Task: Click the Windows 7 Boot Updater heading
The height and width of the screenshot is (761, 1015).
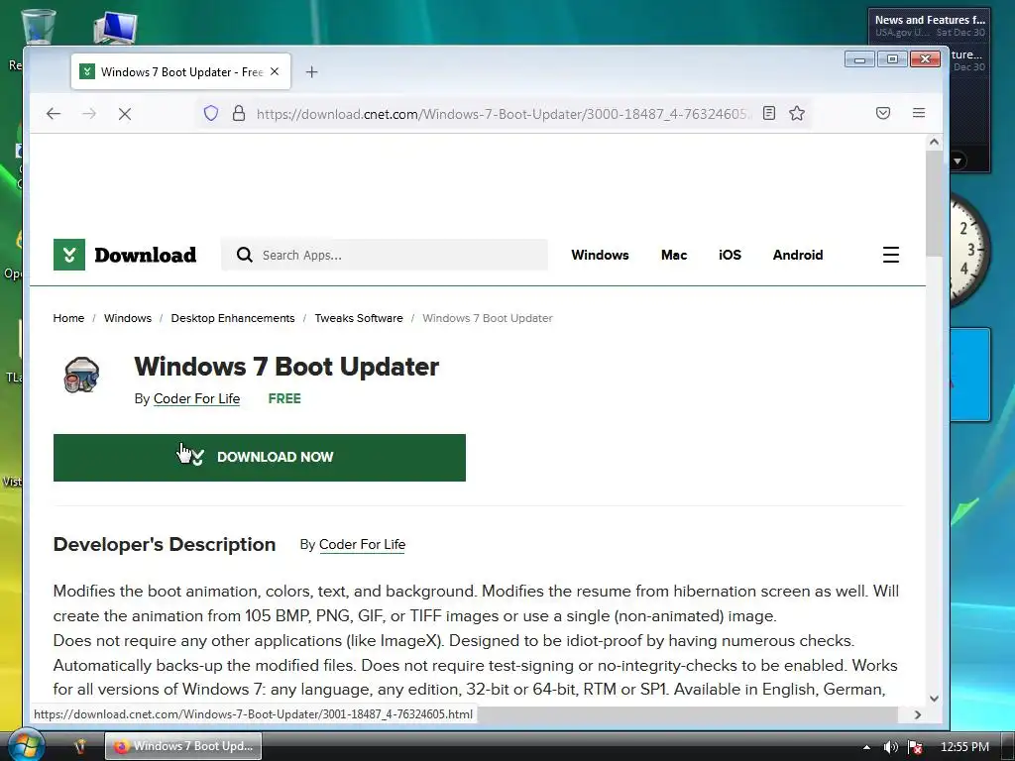Action: [x=286, y=367]
